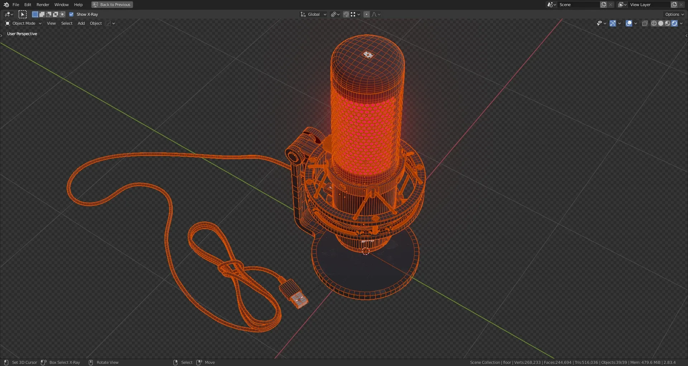Switch to Solid viewport shading
The width and height of the screenshot is (688, 366).
click(661, 23)
